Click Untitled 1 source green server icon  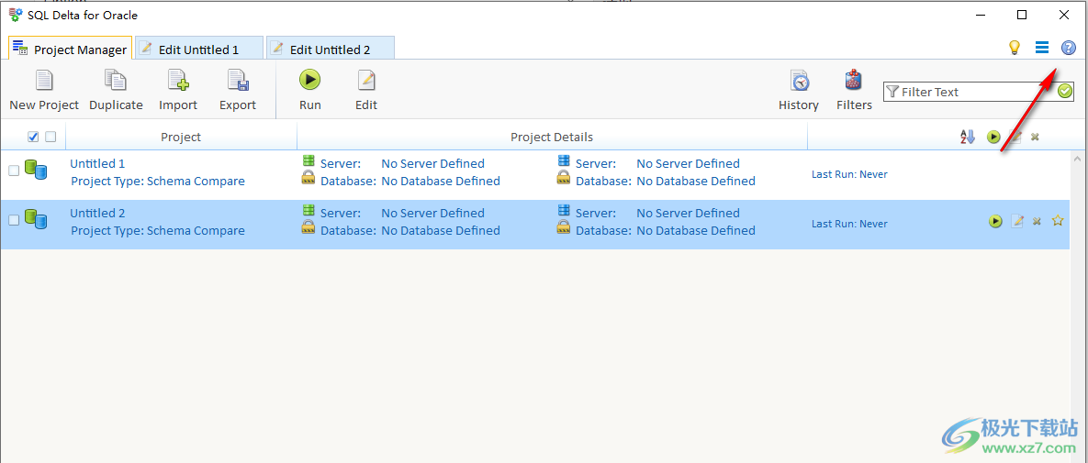(308, 160)
